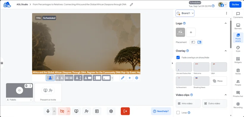Screen dimensions: 244x117
Task: Mute Fidelis using the tile mic icon
Action: click(x=26, y=86)
